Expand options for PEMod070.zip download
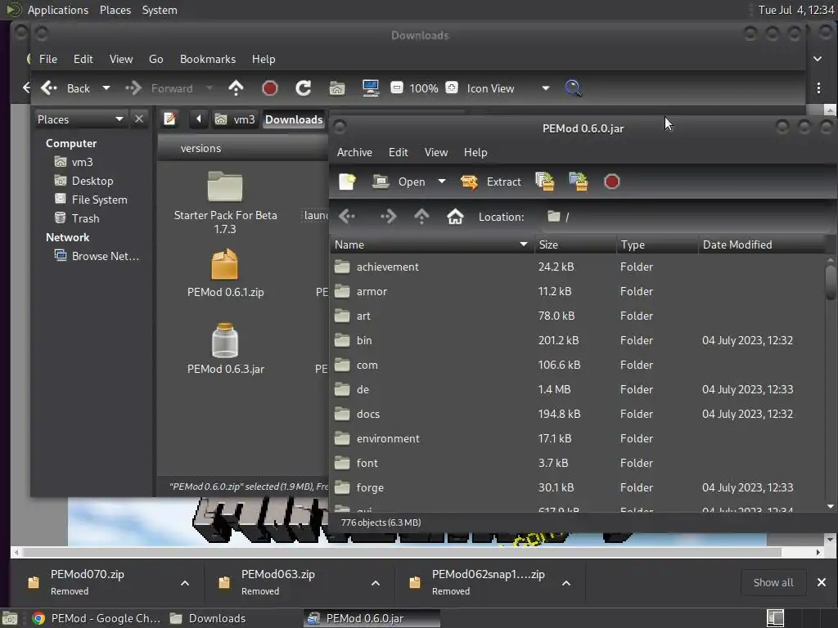 [184, 582]
